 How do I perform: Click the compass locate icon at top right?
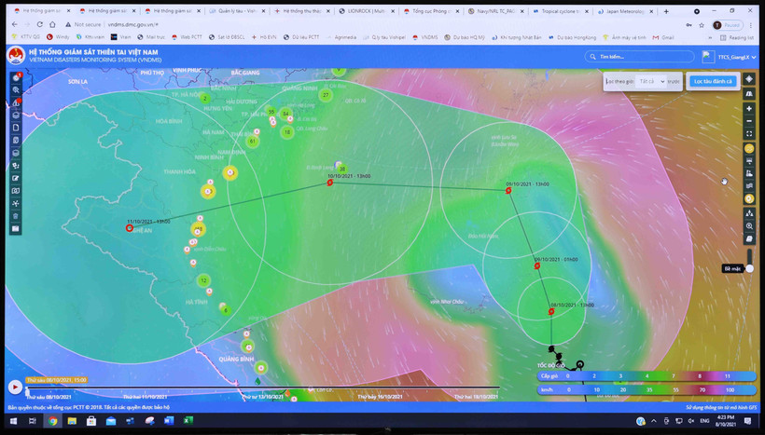click(749, 79)
